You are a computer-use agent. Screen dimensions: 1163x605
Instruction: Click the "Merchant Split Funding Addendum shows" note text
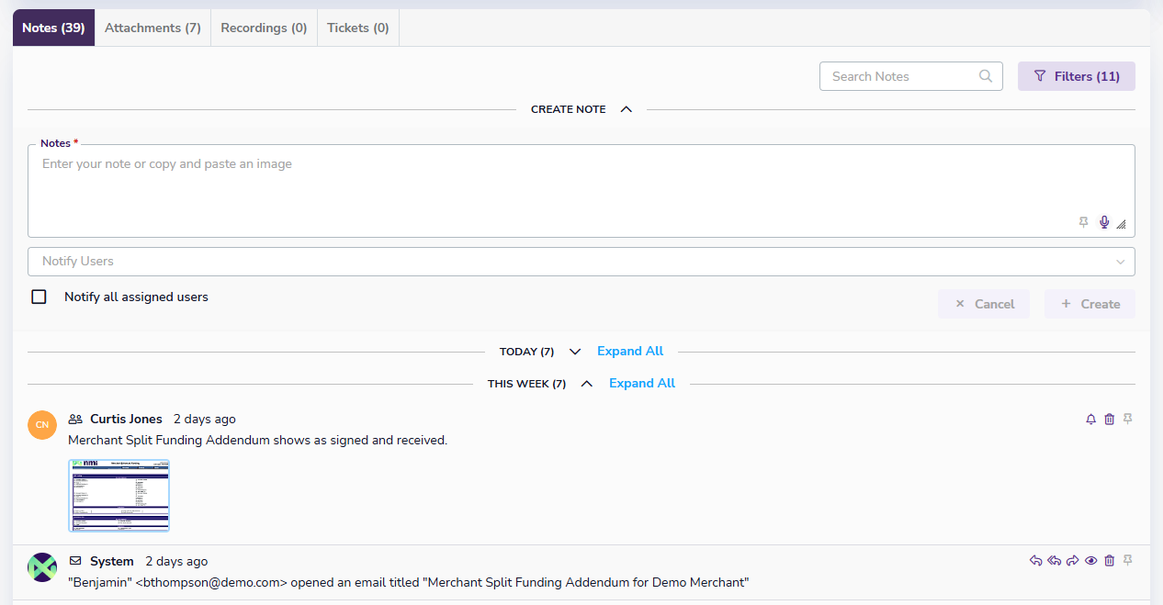click(258, 441)
